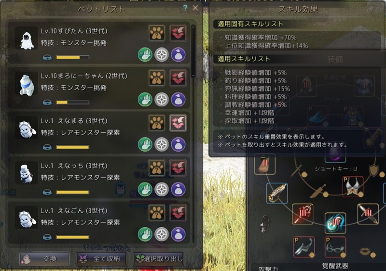Screen dimensions: 386x271
Task: Select the awakening weapon orb slot
Action: click(335, 223)
